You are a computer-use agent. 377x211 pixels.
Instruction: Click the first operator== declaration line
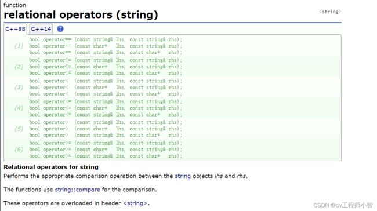106,39
